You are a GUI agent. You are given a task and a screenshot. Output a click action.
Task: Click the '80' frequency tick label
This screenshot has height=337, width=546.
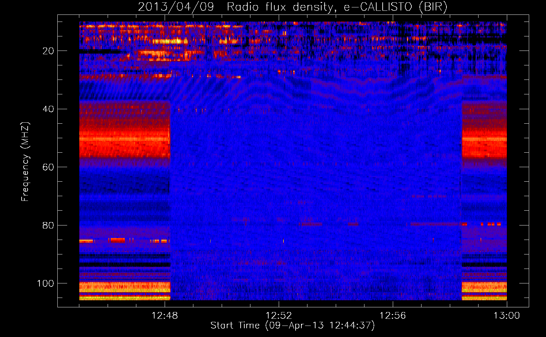tap(48, 225)
